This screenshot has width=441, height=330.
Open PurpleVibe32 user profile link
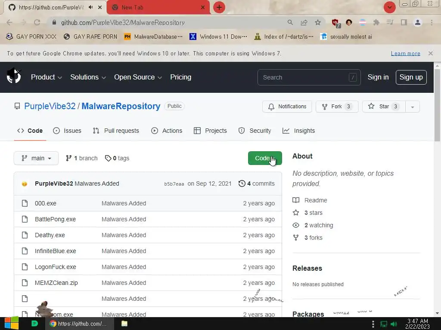point(50,106)
